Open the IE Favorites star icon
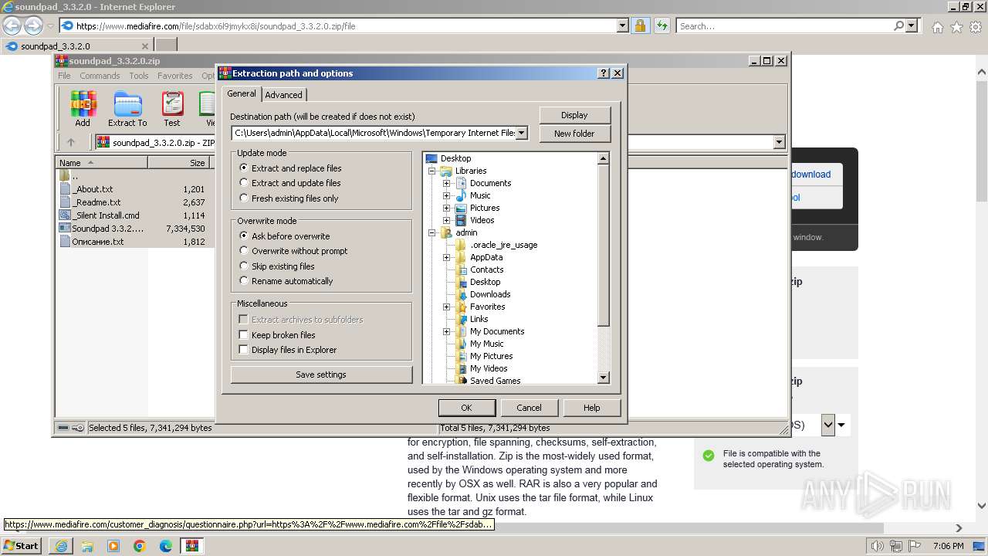 (x=956, y=27)
